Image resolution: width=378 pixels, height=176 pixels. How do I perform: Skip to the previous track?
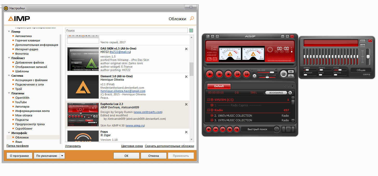point(237,74)
